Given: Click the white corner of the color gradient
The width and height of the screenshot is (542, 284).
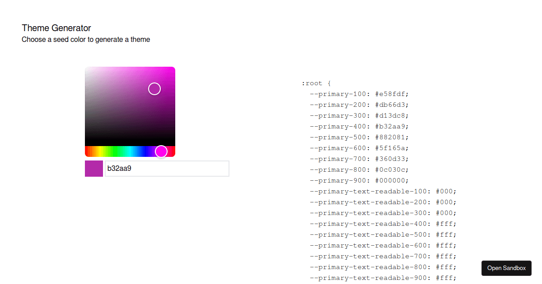Looking at the screenshot, I should pos(88,70).
